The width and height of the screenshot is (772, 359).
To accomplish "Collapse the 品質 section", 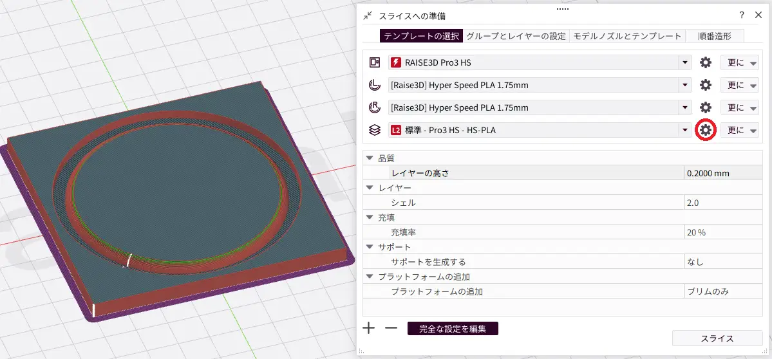I will point(370,158).
